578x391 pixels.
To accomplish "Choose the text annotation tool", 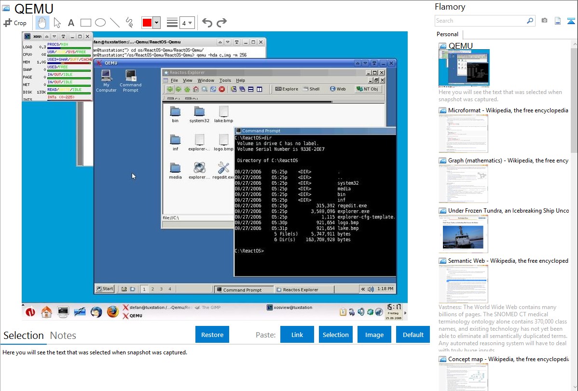I will point(71,23).
